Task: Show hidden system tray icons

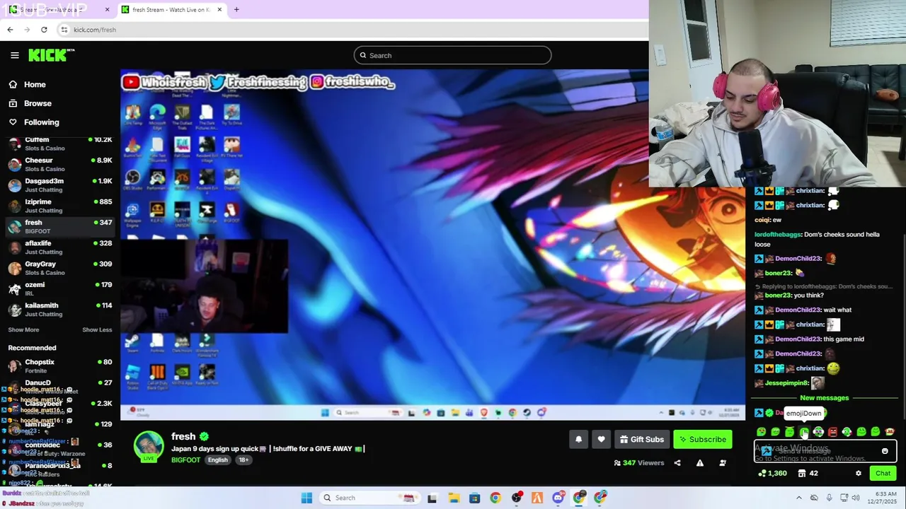Action: pos(799,498)
